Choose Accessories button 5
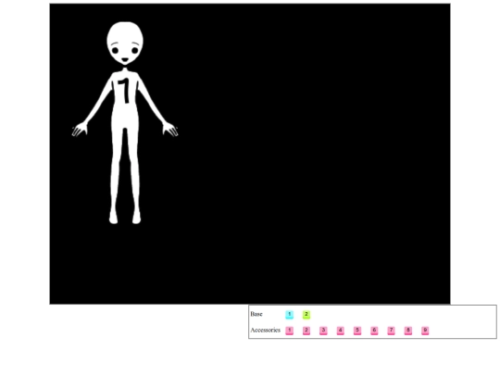The width and height of the screenshot is (500, 375). tap(357, 331)
